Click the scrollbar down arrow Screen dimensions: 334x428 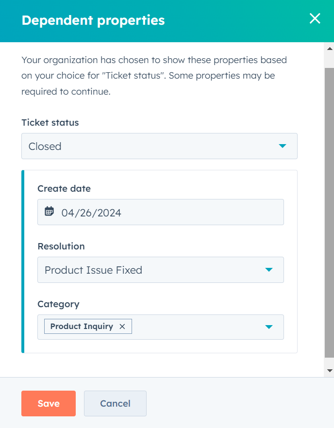point(330,370)
